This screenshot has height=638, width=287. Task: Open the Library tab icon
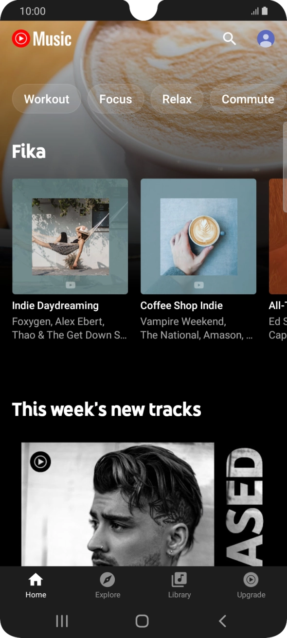(x=179, y=579)
